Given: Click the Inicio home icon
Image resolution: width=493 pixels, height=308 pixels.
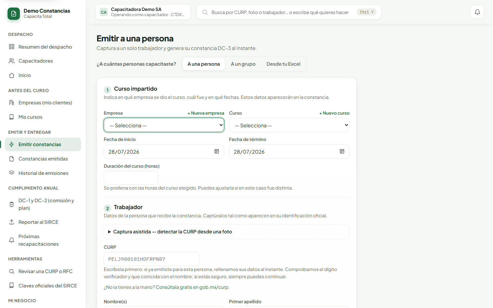Looking at the screenshot, I should pos(12,75).
